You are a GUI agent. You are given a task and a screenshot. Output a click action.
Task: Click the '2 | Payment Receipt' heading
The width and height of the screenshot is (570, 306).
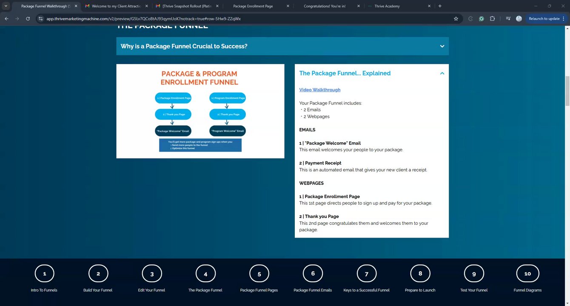(x=320, y=163)
